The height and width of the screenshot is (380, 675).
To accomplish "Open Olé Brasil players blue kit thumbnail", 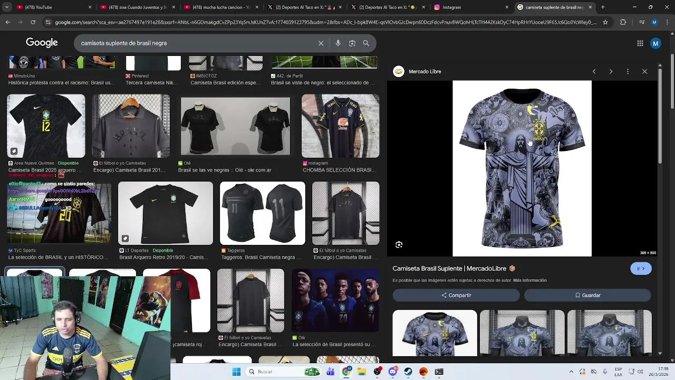I will tap(335, 300).
